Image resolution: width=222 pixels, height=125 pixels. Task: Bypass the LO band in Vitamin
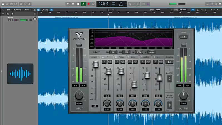click(110, 62)
